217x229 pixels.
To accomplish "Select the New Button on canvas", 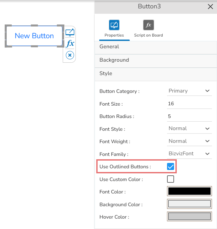I will click(34, 36).
